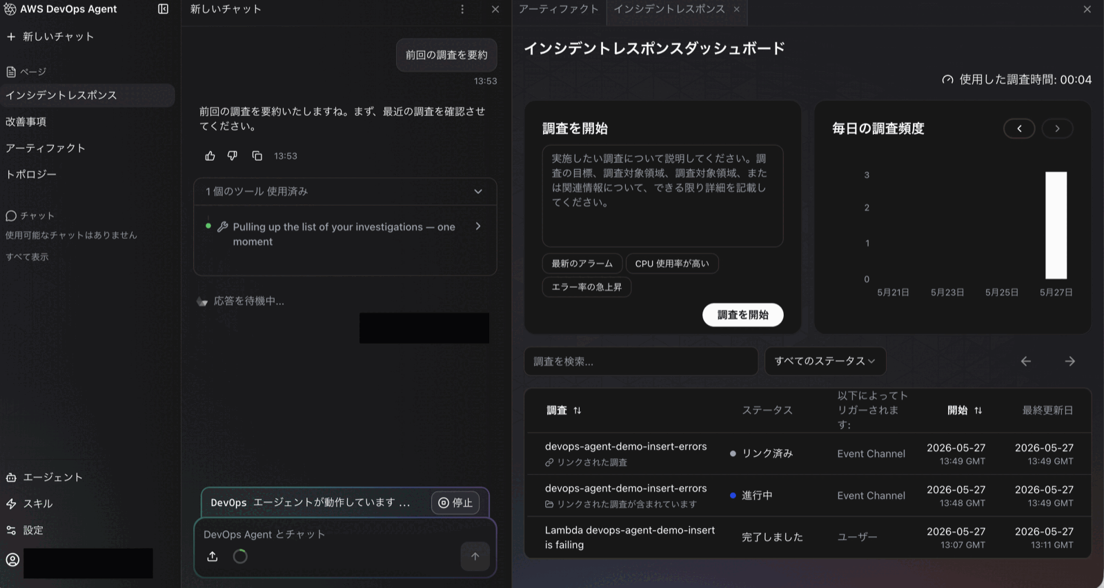Click the send message arrow button
This screenshot has width=1104, height=588.
475,556
